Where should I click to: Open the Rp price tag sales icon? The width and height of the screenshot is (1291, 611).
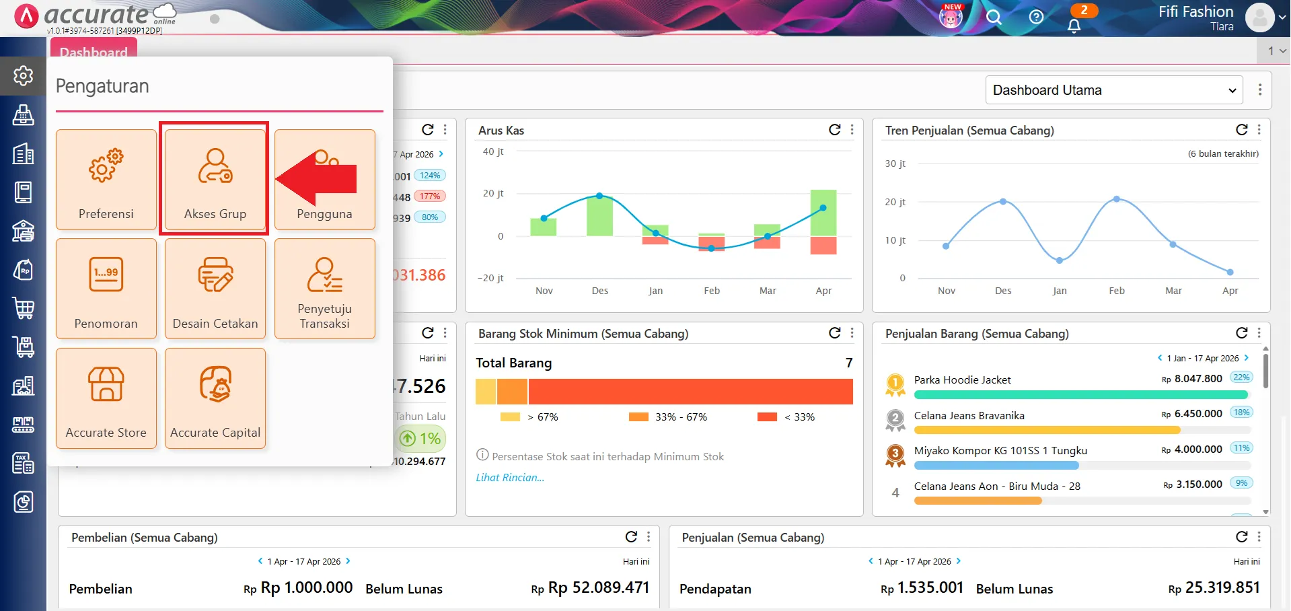pos(23,270)
